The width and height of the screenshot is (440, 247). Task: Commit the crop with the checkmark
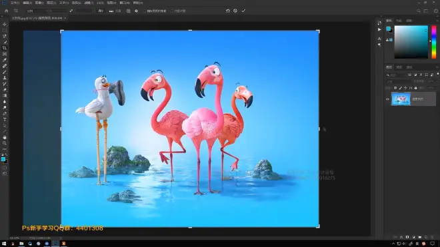tap(243, 11)
